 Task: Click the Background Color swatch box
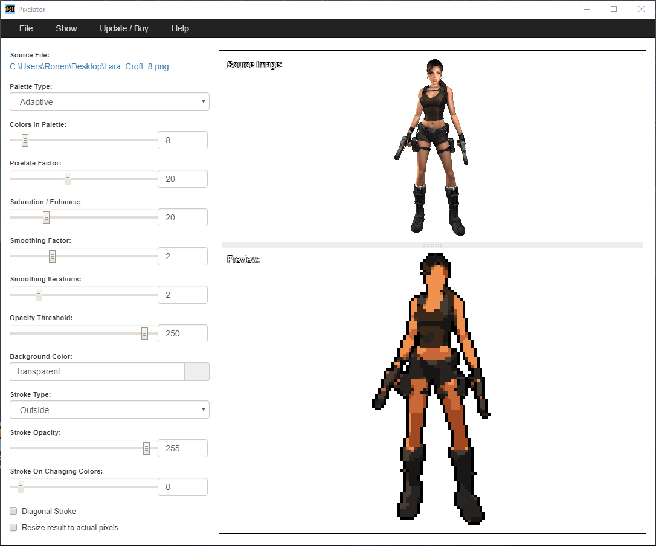click(197, 371)
